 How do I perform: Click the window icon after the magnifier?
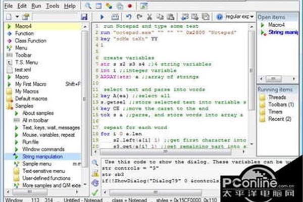tap(98, 6)
